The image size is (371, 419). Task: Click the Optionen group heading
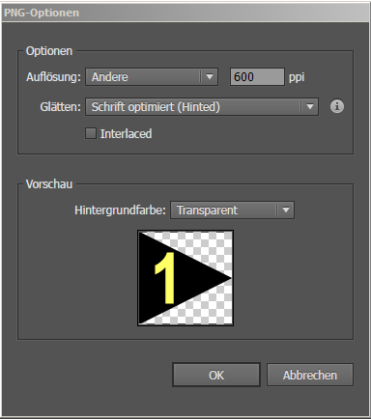coord(49,51)
